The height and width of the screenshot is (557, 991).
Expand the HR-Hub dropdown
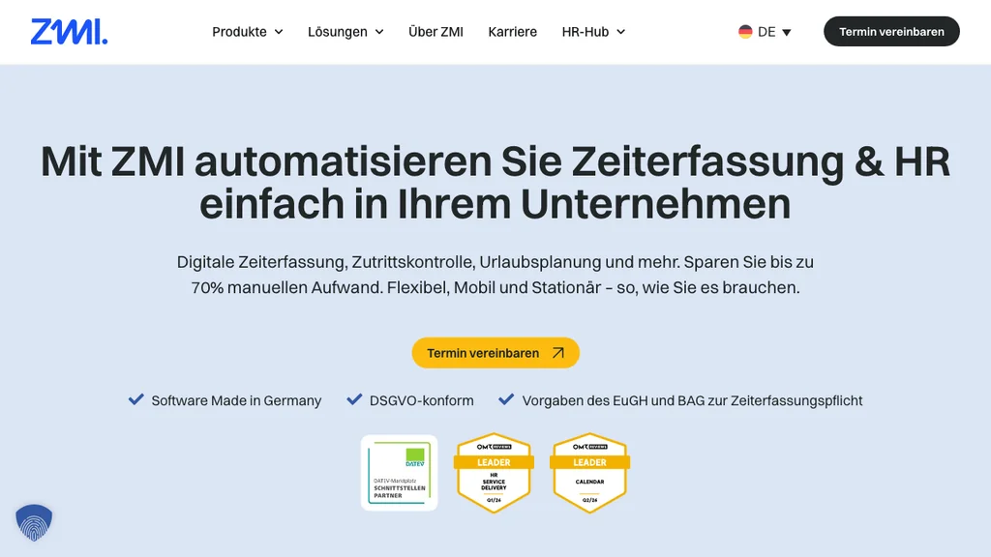tap(593, 32)
